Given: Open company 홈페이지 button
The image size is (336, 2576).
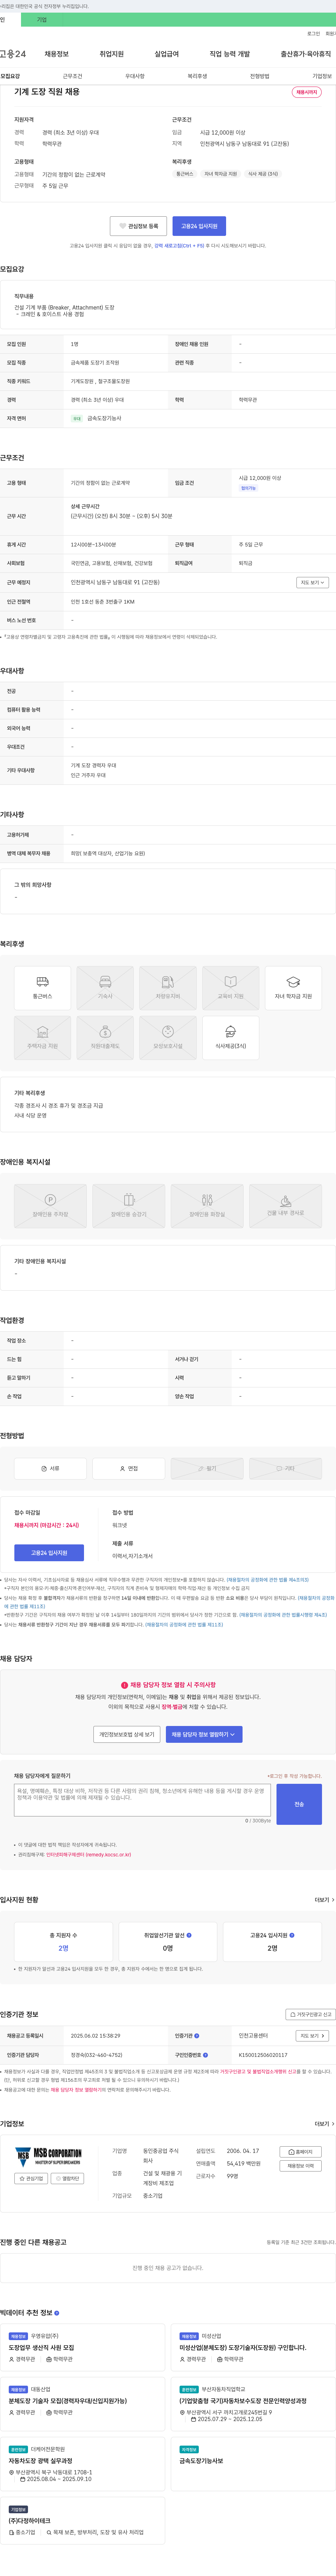Looking at the screenshot, I should (x=300, y=2152).
